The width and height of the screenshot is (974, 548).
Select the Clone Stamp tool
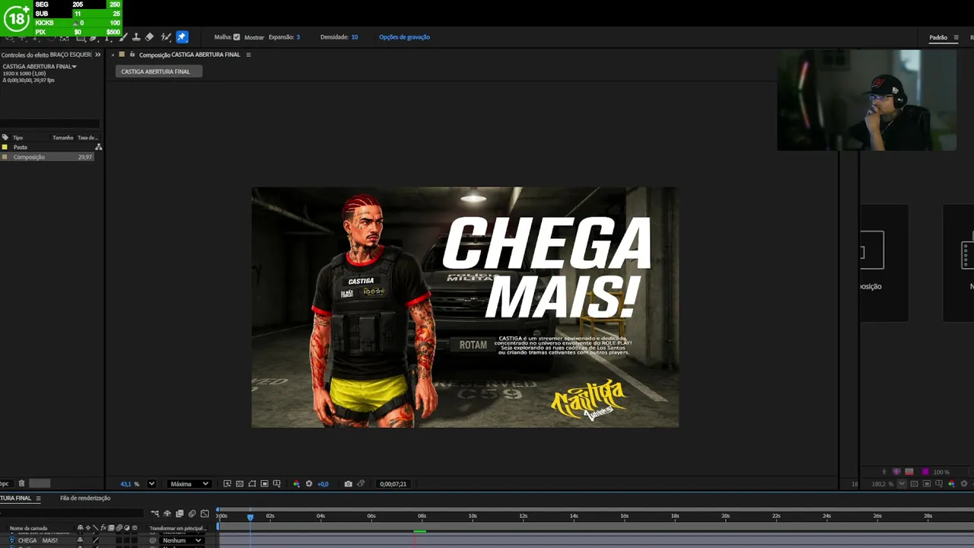[135, 37]
